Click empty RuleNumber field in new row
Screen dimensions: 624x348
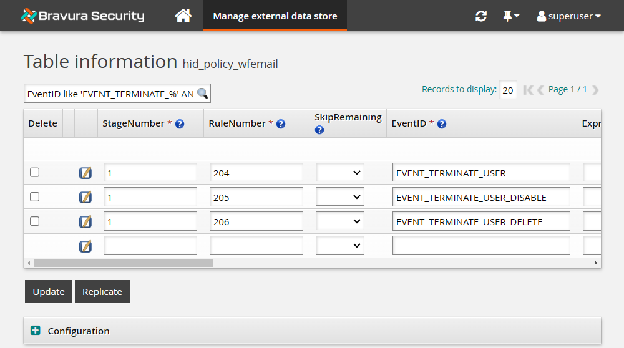256,245
